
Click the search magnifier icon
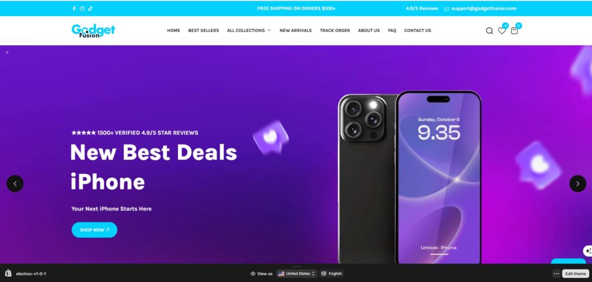click(x=489, y=31)
